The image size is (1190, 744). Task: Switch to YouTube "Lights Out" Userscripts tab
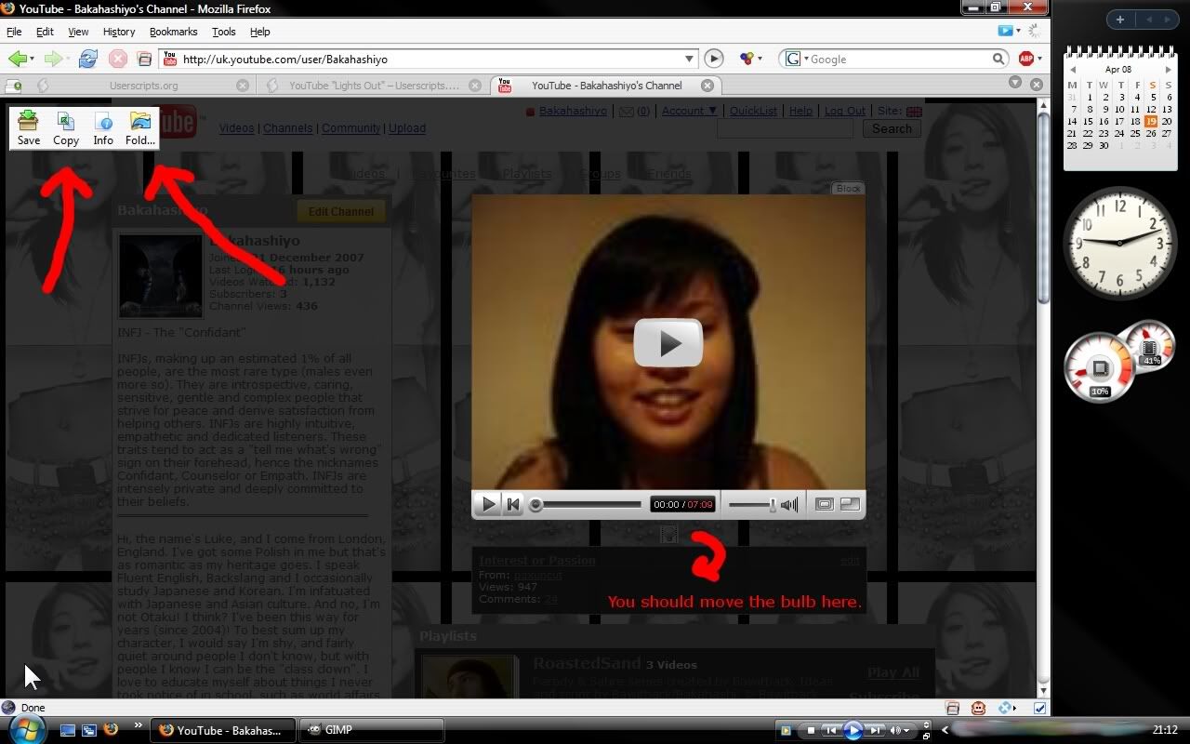pos(372,86)
